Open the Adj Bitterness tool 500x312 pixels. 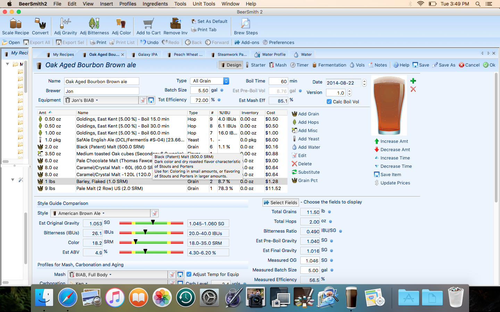[94, 27]
